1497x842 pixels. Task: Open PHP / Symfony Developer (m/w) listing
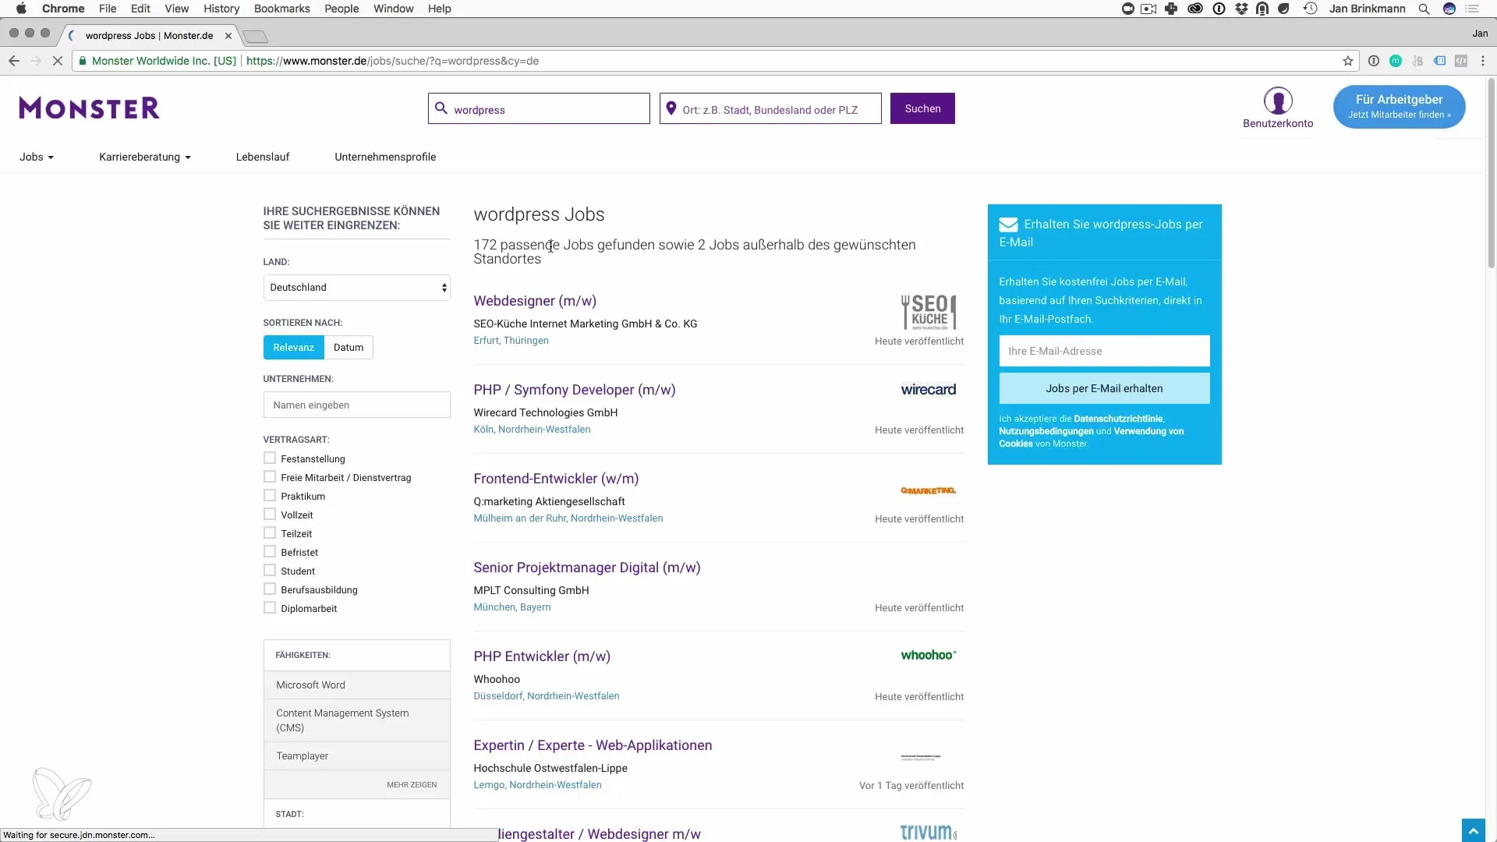(x=575, y=390)
